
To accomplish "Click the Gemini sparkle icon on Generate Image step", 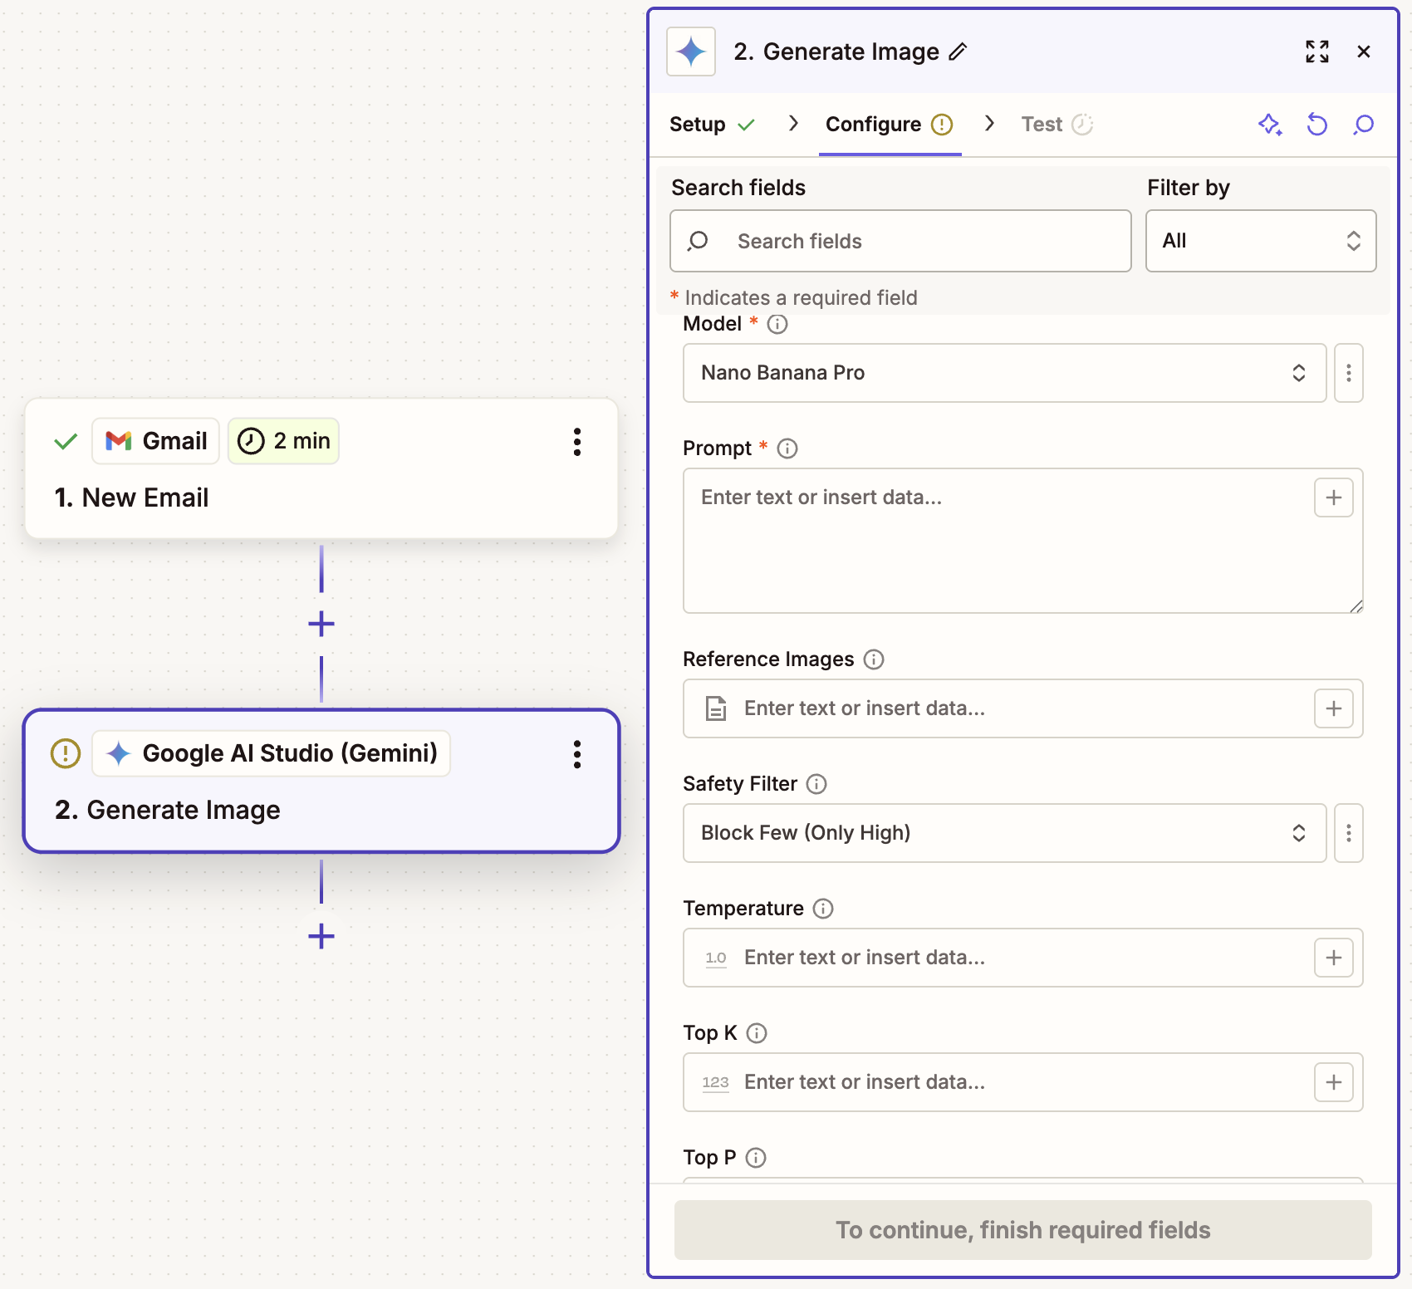I will (117, 753).
